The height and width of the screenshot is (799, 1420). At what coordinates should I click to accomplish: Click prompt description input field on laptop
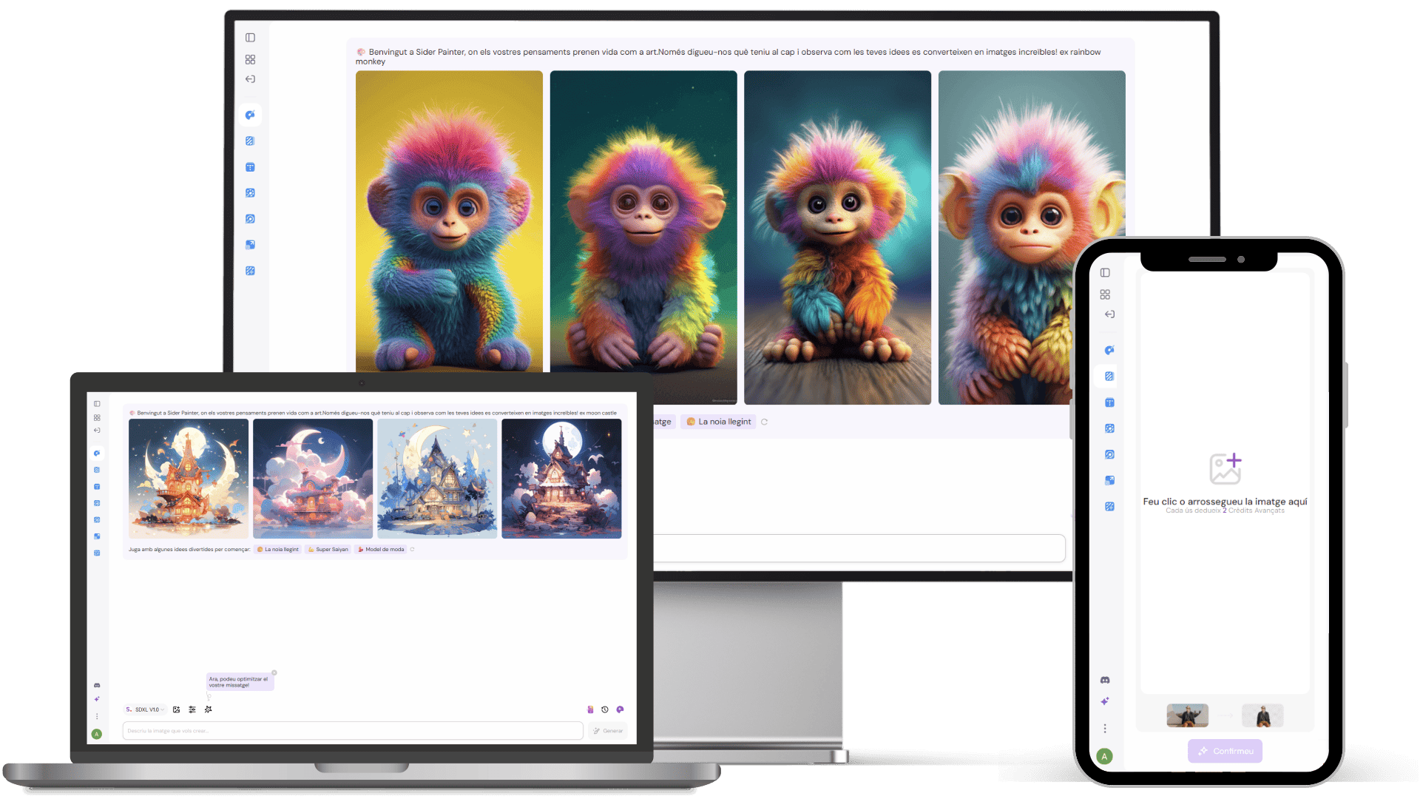tap(353, 731)
